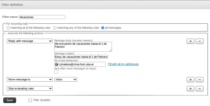Open Stop evaluating rules dropdown
210x106 pixels.
tap(29, 88)
